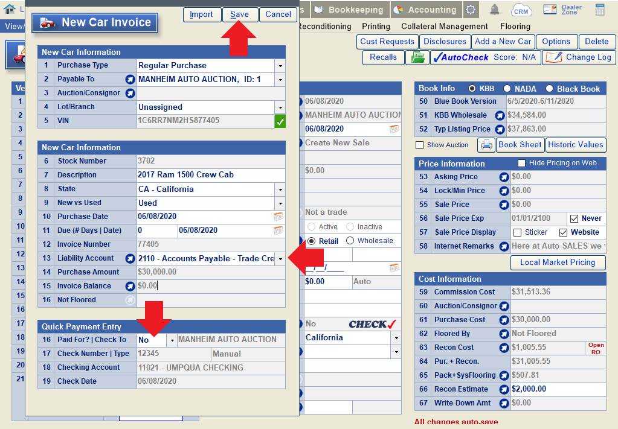This screenshot has width=618, height=429.
Task: Click the Save button in invoice dialog
Action: [x=240, y=14]
